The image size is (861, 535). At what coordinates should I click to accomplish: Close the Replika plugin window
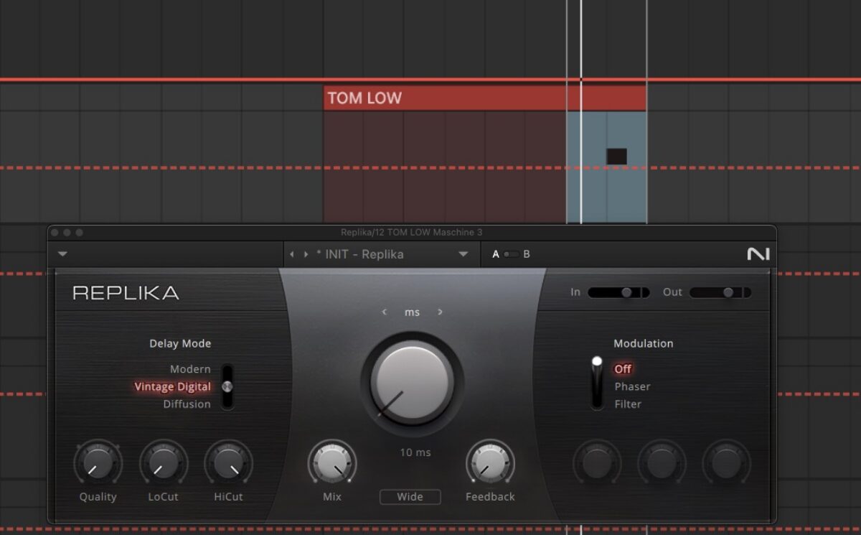55,233
